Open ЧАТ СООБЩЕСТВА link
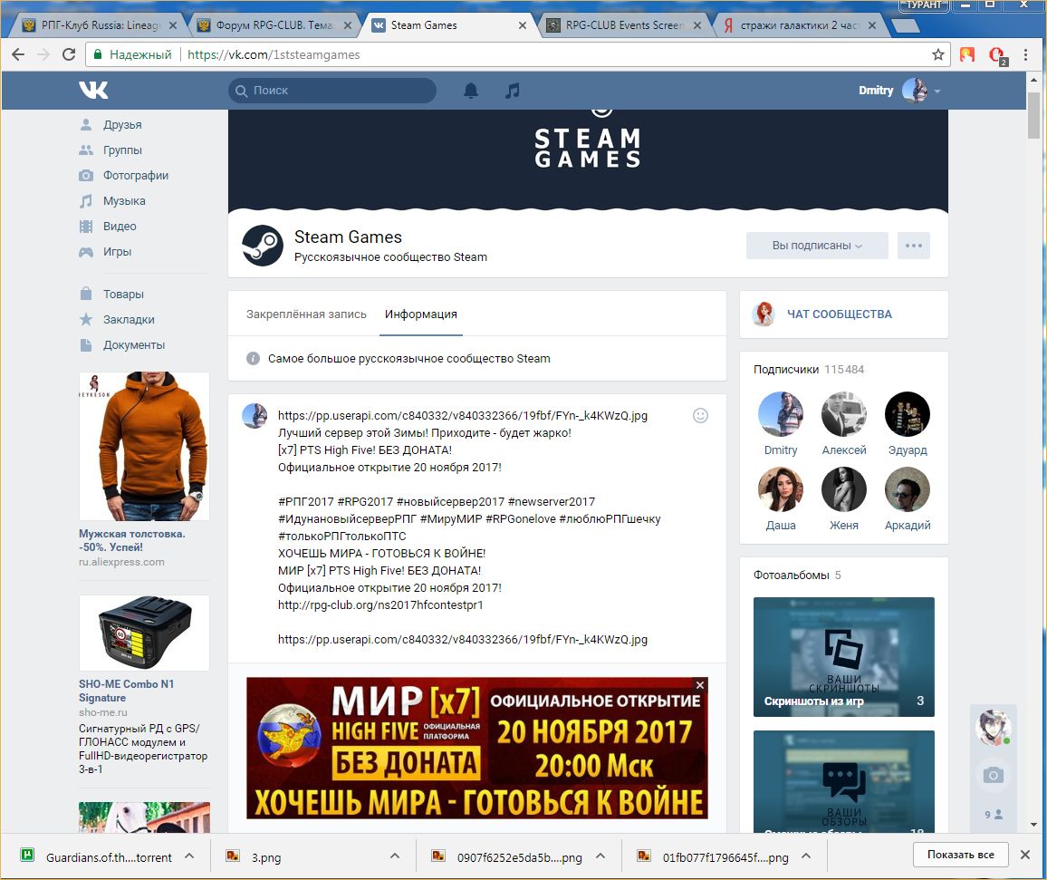Image resolution: width=1047 pixels, height=880 pixels. point(839,314)
